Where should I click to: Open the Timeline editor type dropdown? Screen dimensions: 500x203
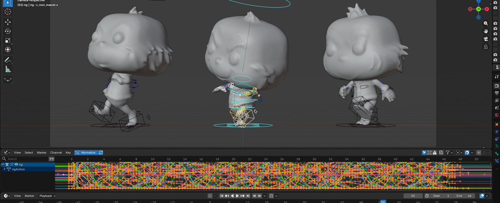pyautogui.click(x=6, y=196)
